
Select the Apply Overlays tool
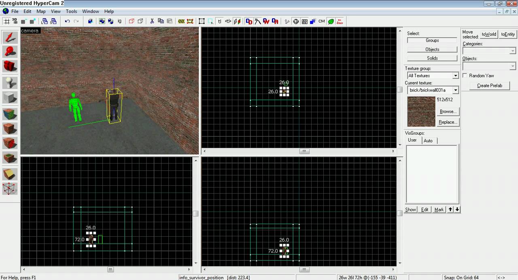(10, 157)
